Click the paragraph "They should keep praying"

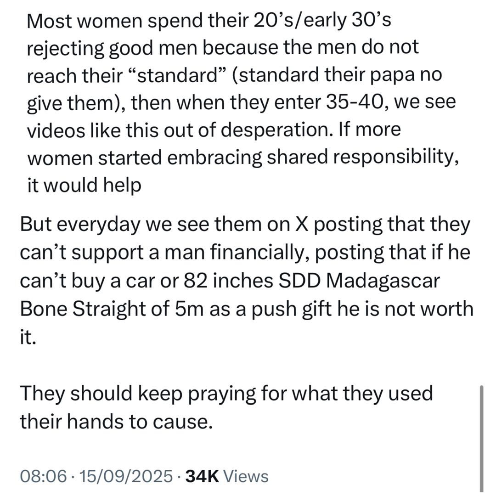pos(226,393)
